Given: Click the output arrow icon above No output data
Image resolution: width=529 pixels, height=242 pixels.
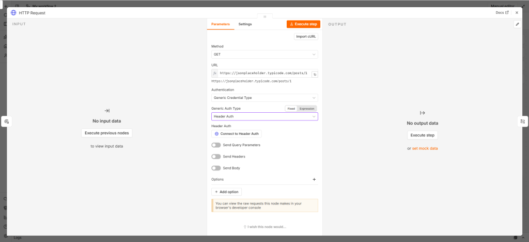Looking at the screenshot, I should (423, 113).
